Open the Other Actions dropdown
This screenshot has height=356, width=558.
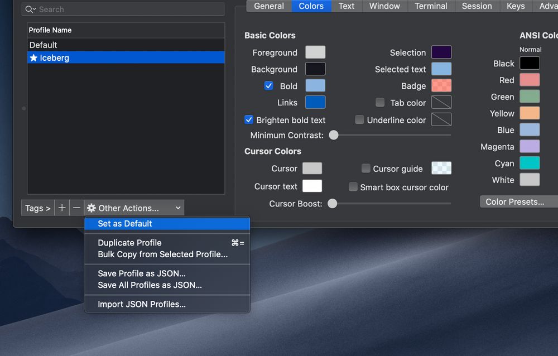(x=134, y=208)
